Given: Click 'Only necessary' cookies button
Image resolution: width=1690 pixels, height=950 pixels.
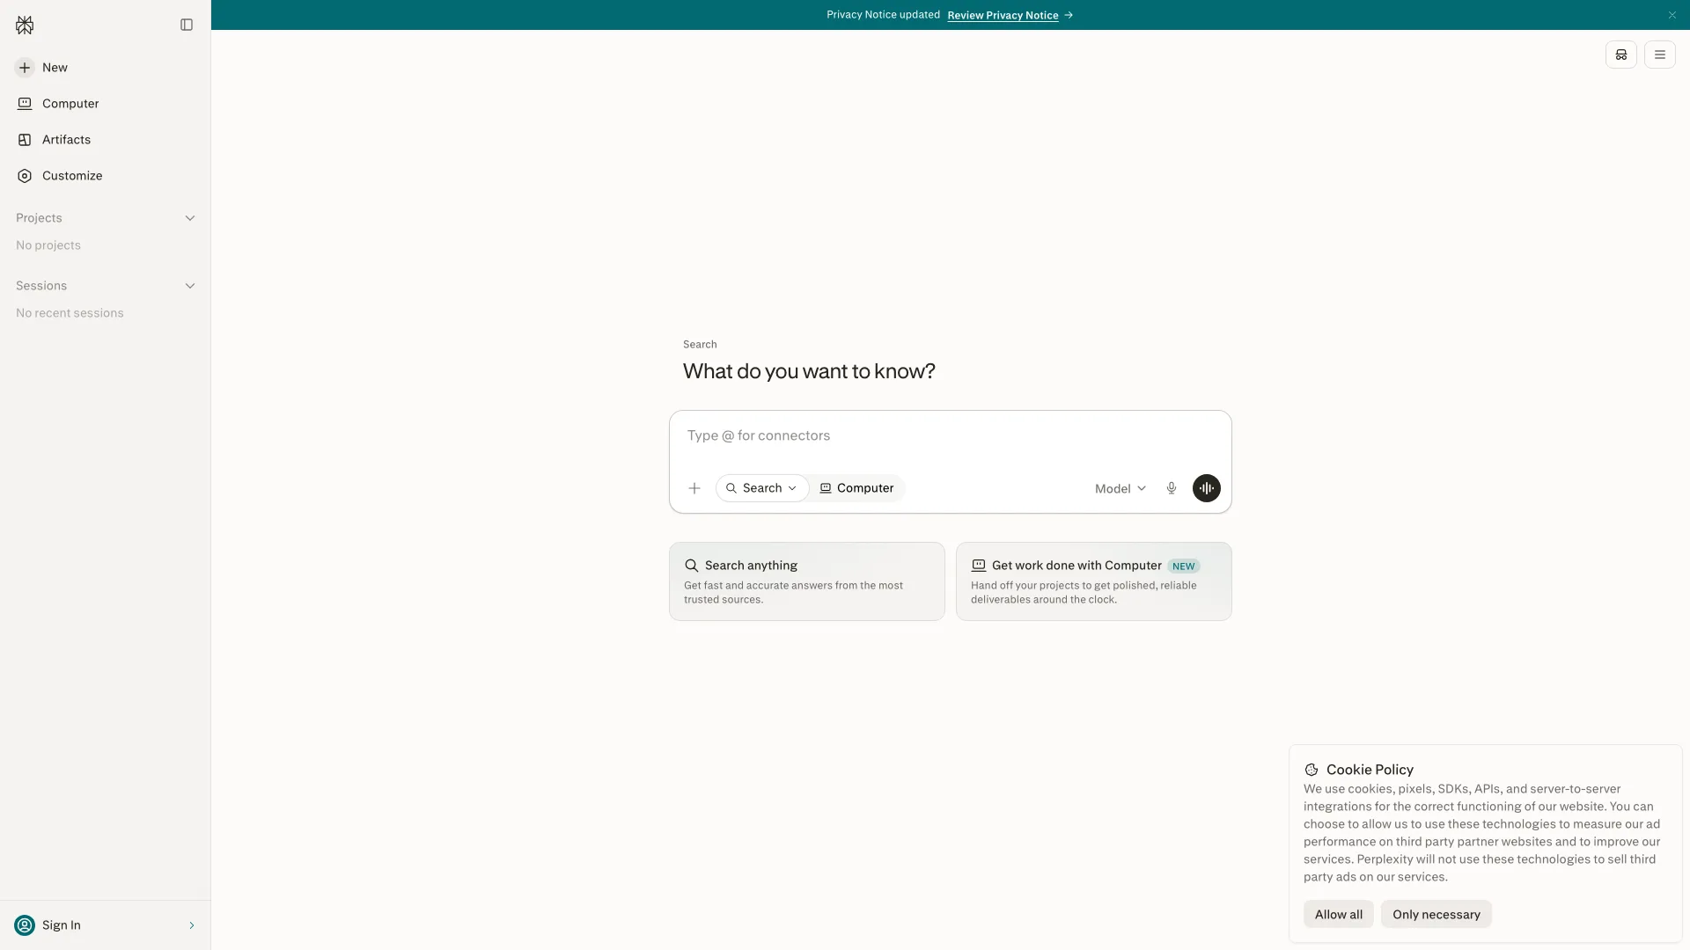Looking at the screenshot, I should pos(1436,915).
